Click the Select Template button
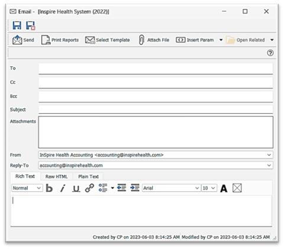Image resolution: width=284 pixels, height=249 pixels. [x=108, y=40]
